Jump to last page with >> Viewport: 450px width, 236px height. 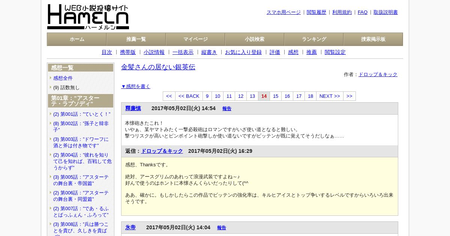pyautogui.click(x=349, y=96)
